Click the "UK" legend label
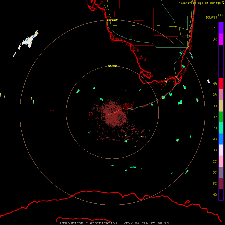The image size is (225, 225). [x=214, y=39]
